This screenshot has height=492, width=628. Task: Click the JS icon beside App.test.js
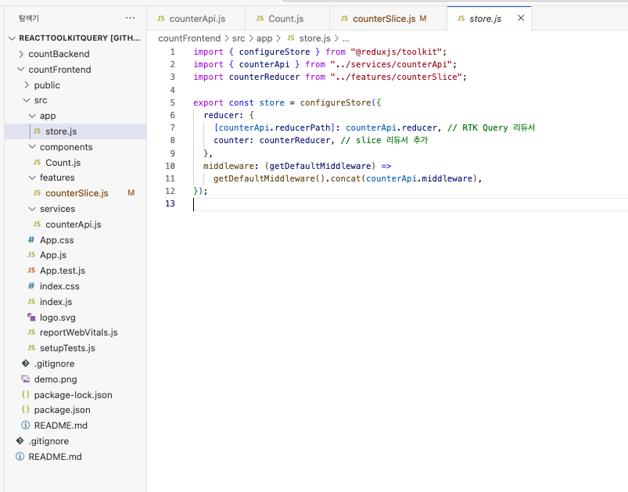point(31,271)
